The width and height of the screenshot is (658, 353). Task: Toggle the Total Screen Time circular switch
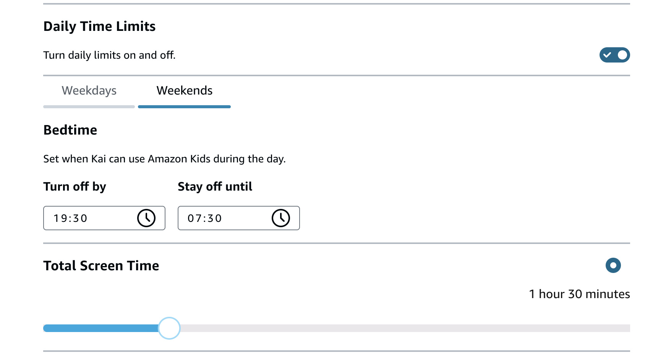613,265
